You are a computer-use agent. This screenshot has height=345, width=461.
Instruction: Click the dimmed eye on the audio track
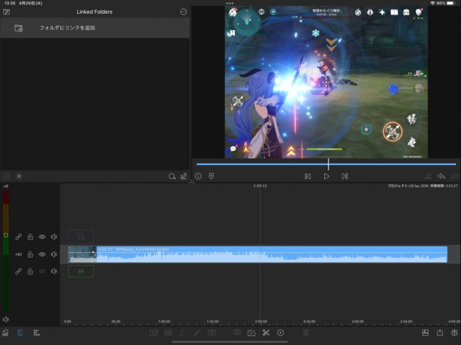(x=42, y=271)
